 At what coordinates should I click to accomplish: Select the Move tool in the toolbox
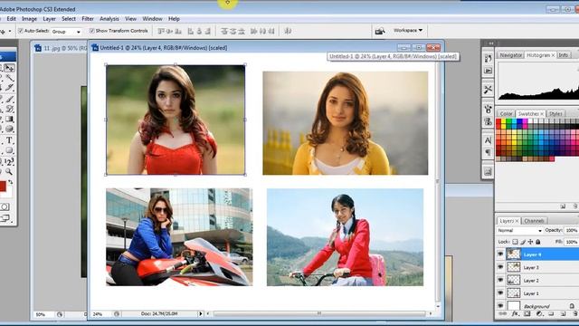pyautogui.click(x=9, y=68)
